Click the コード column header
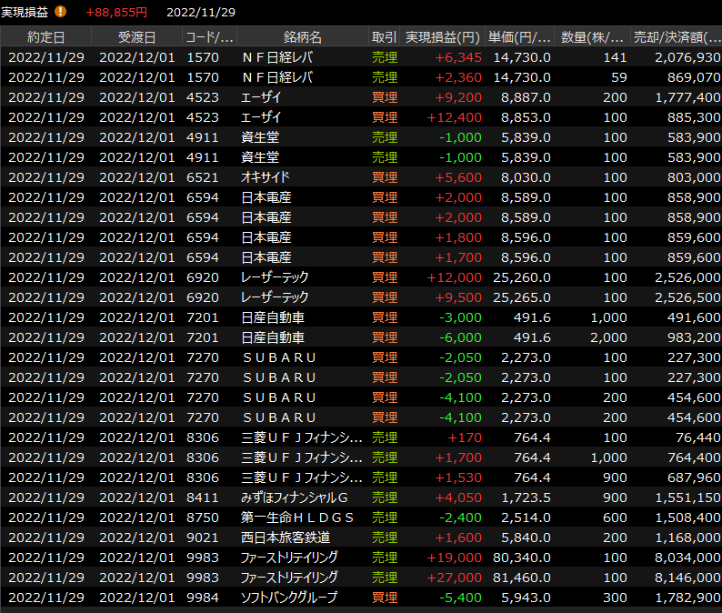The image size is (722, 613). (x=209, y=37)
